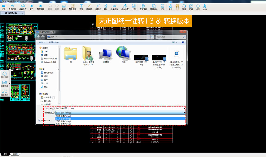This screenshot has width=266, height=157.
Task: Collapse the left 同步标注 side panel arrow
Action: click(x=10, y=83)
